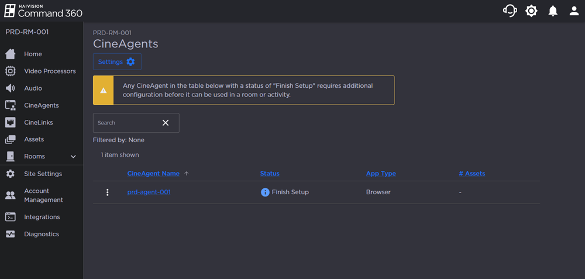This screenshot has width=585, height=279.
Task: Open prd-agent-001 row kebab menu
Action: click(x=108, y=192)
